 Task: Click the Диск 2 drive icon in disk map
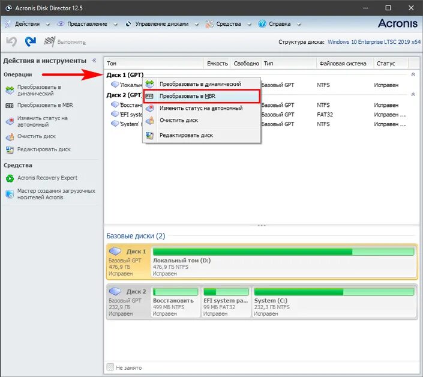click(x=115, y=291)
